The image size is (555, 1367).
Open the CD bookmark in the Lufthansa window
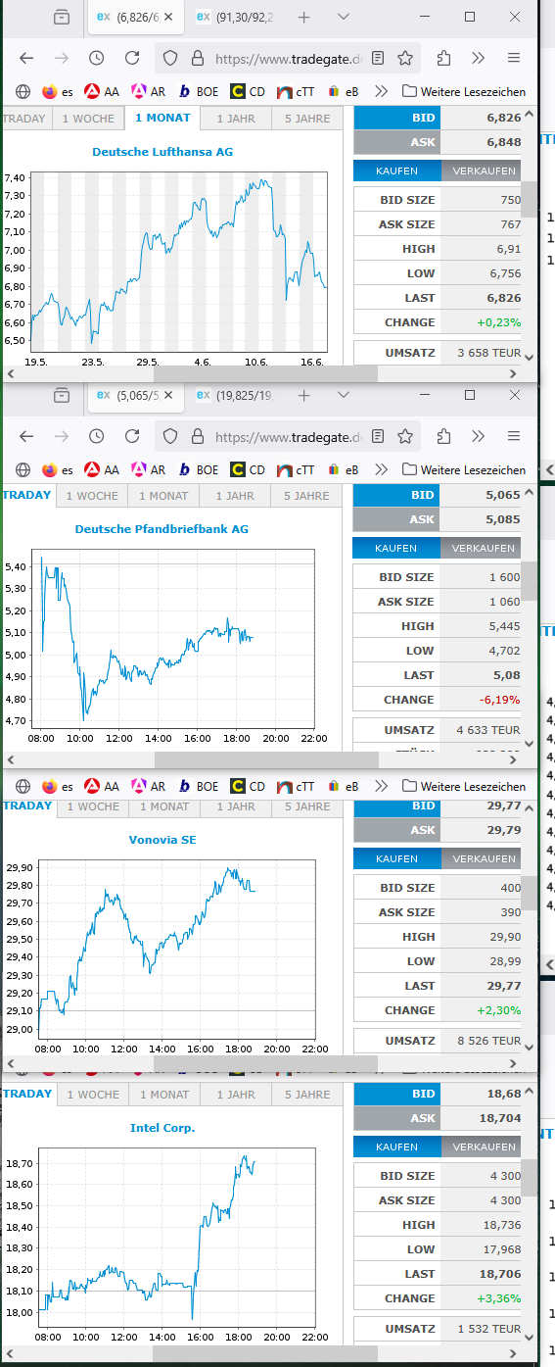249,91
